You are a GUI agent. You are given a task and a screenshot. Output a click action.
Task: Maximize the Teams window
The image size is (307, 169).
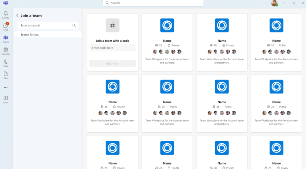(x=294, y=3)
